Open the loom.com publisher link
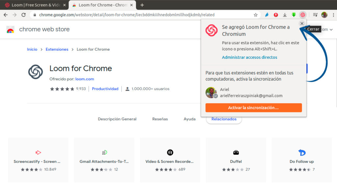Image resolution: width=337 pixels, height=183 pixels. pos(85,79)
